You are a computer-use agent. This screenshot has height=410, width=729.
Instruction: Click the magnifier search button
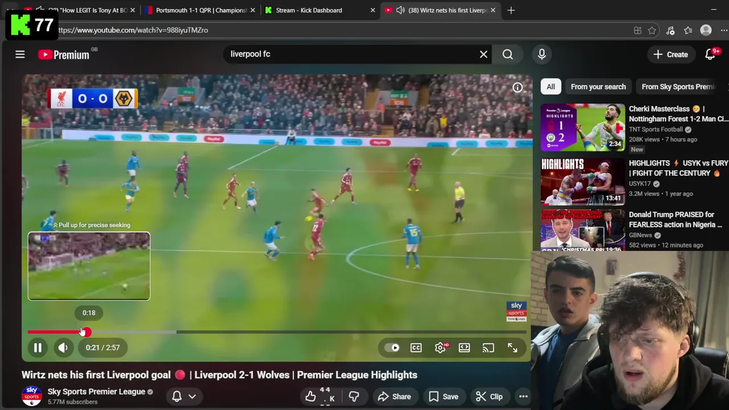(x=507, y=54)
